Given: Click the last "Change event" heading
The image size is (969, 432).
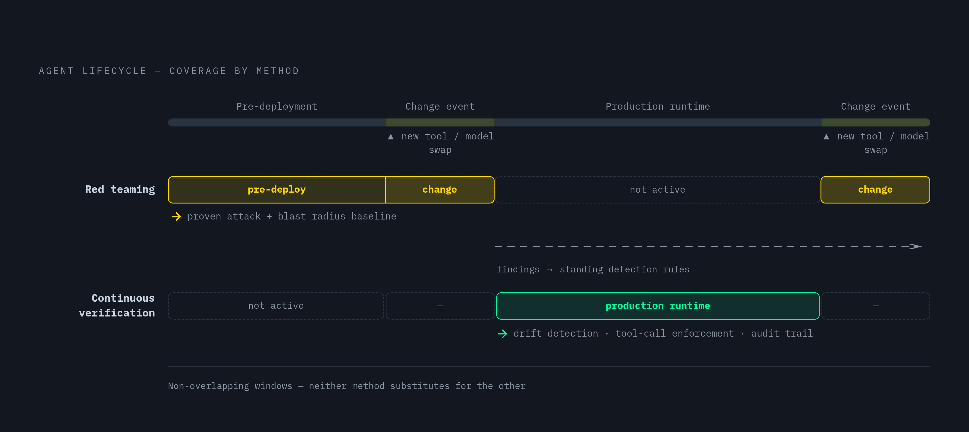Looking at the screenshot, I should 875,107.
